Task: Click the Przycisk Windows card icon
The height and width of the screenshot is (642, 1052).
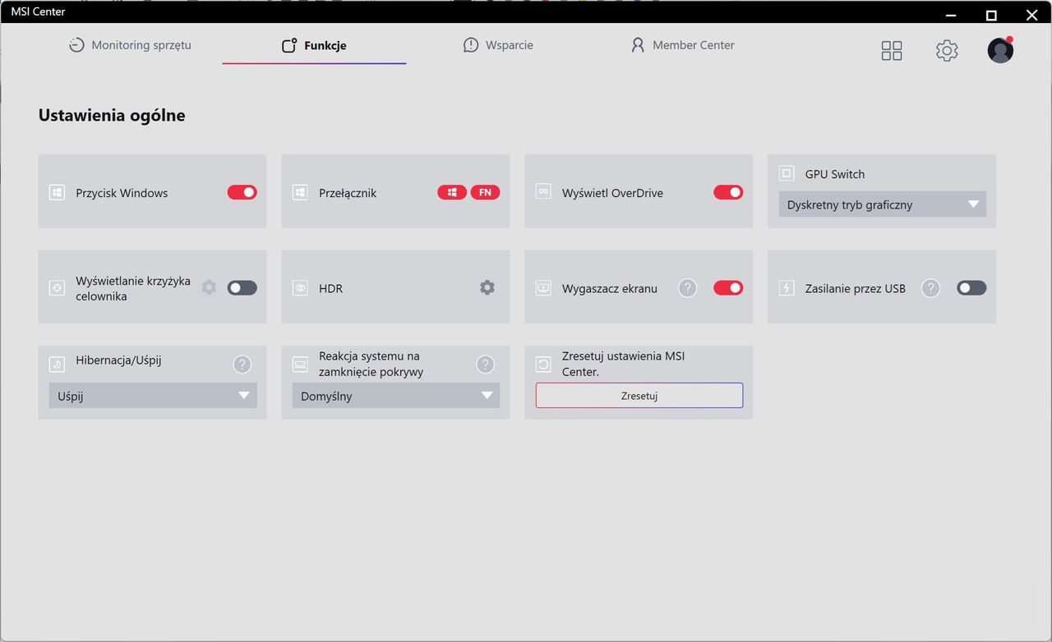Action: click(x=57, y=193)
